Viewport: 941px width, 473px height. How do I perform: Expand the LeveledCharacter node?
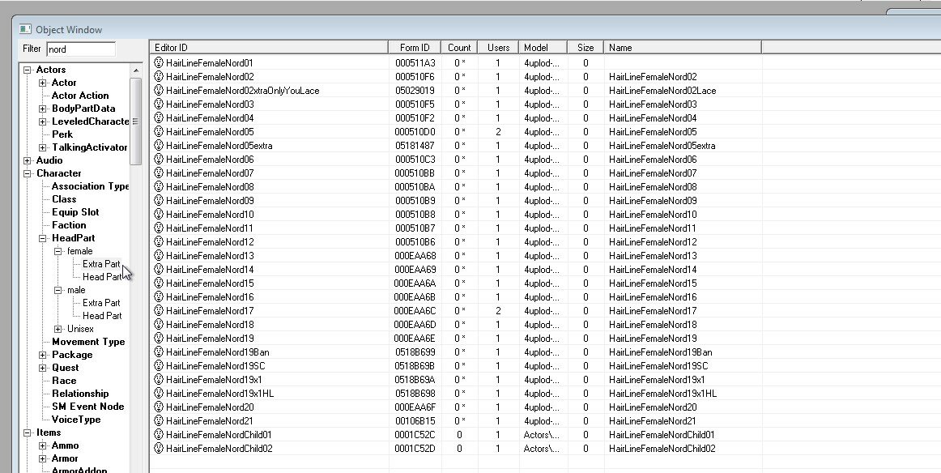pyautogui.click(x=43, y=121)
